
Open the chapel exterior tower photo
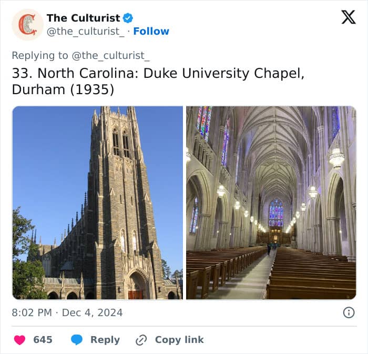98,203
